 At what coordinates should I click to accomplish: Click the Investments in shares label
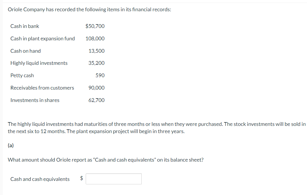35,100
